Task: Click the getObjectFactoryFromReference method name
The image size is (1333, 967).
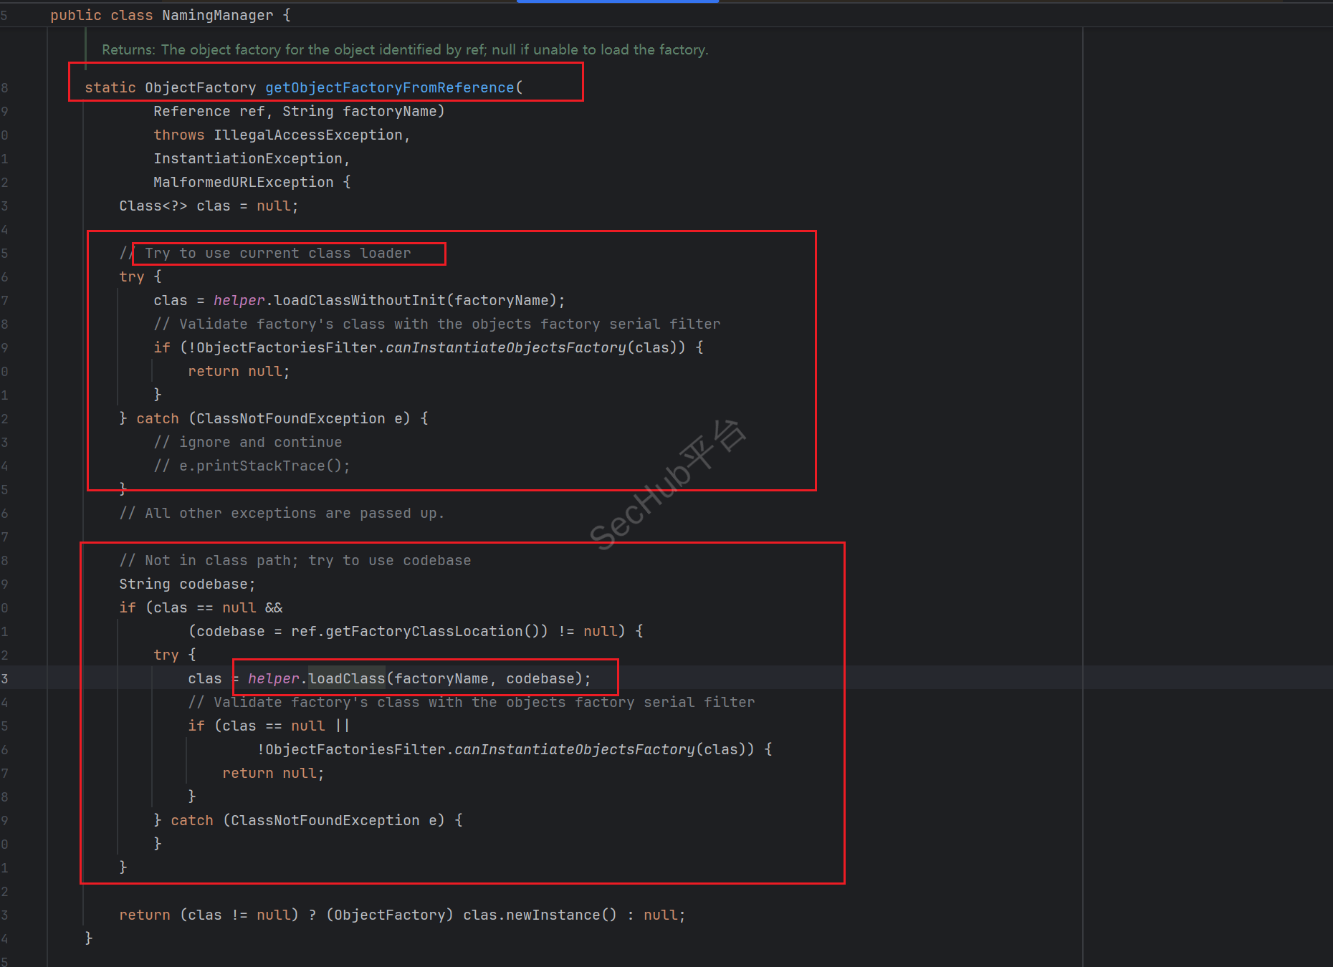Action: pos(389,87)
